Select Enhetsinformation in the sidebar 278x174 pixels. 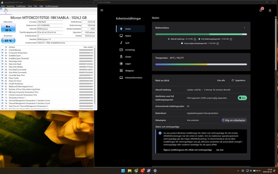[131, 78]
